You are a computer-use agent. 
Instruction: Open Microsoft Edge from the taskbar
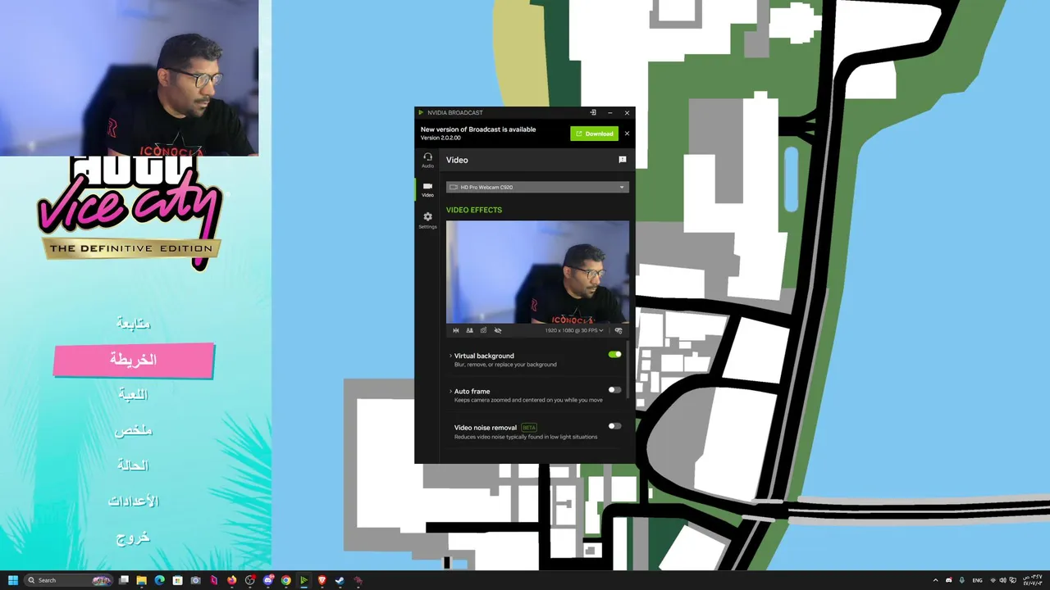click(159, 580)
